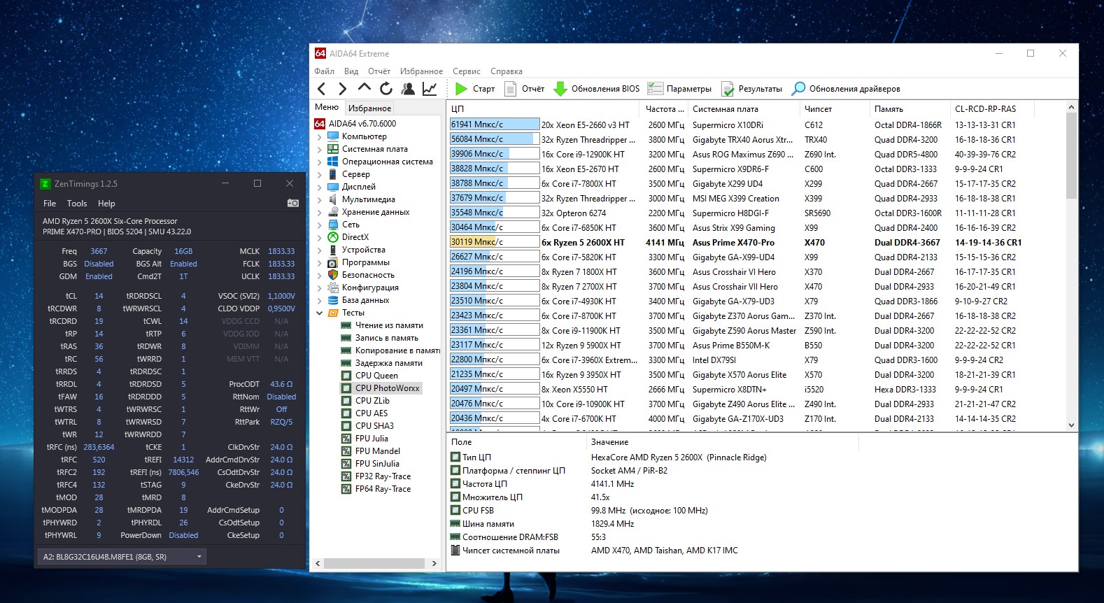Open the Tools menu in ZenTimings
The image size is (1104, 603).
pos(77,204)
